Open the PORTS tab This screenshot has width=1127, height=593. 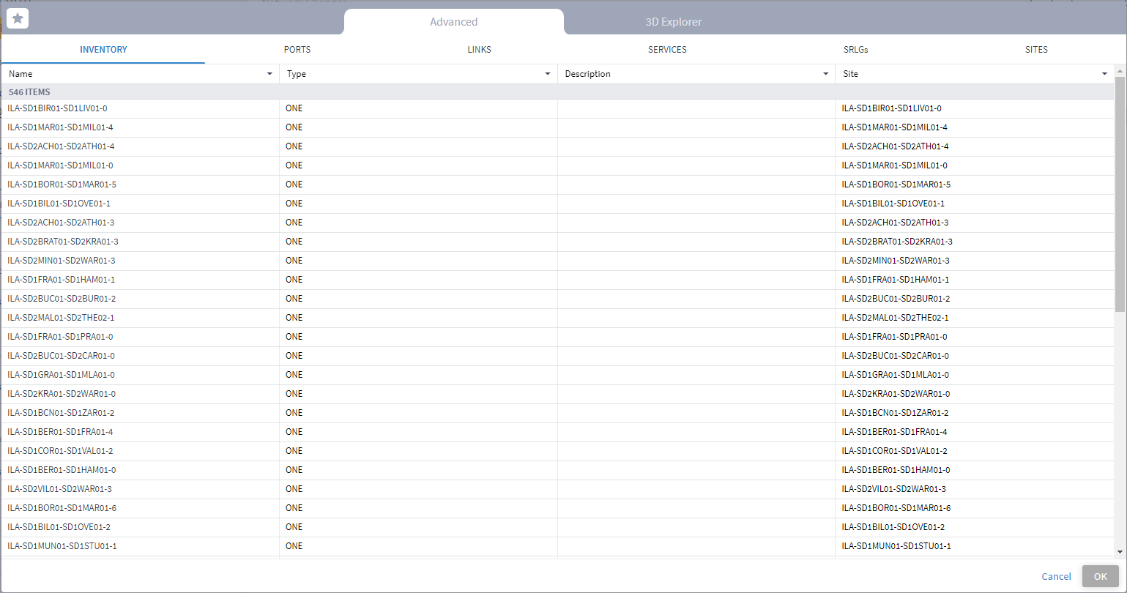(x=297, y=50)
